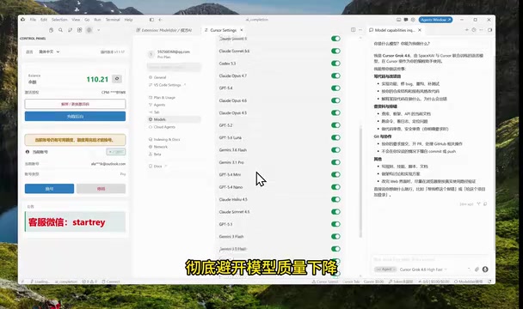
Task: Toggle the GPT-5.2 model switch
Action: click(335, 125)
